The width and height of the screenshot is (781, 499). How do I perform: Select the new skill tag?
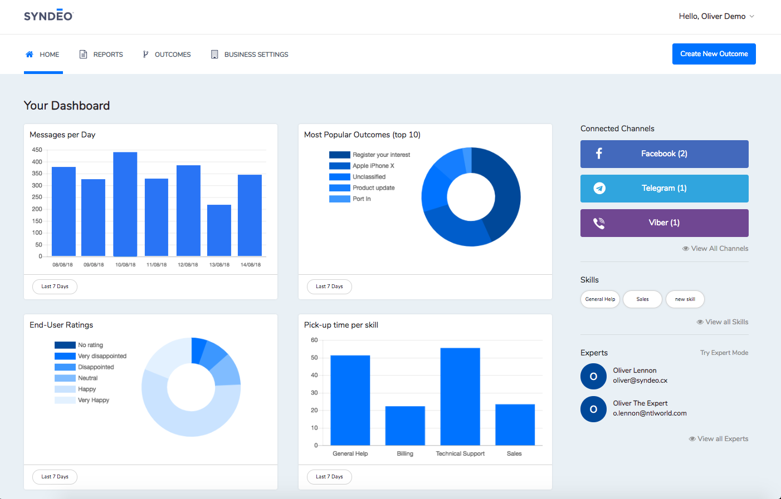685,299
